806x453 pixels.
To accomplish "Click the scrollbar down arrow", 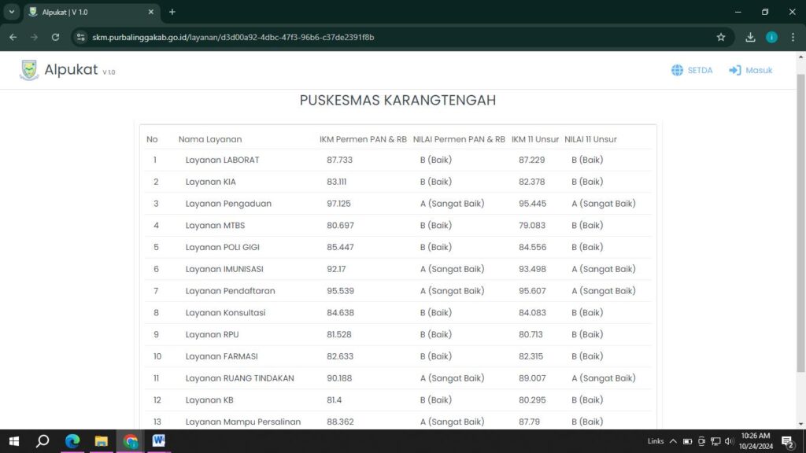I will (x=800, y=424).
